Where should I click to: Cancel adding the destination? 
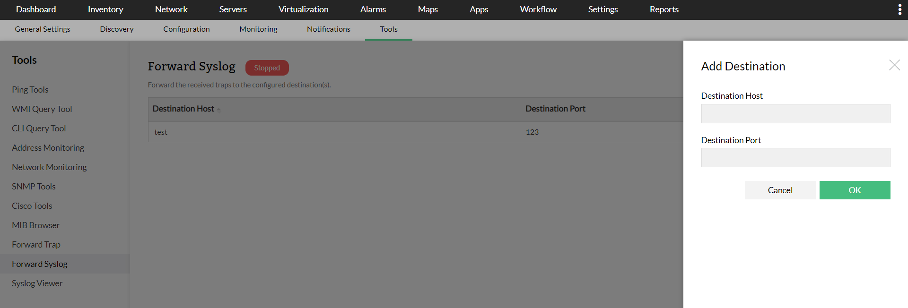[x=780, y=190]
